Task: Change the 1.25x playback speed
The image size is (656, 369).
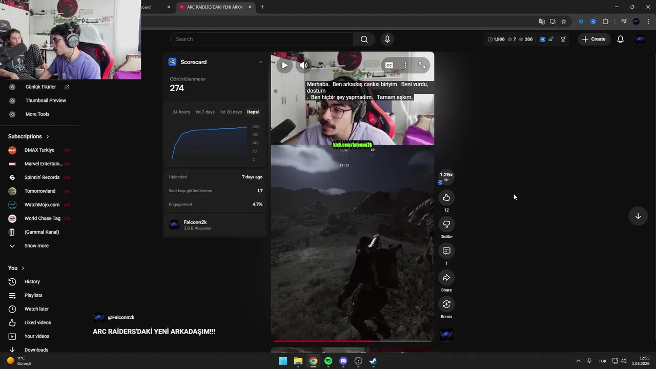Action: tap(446, 176)
